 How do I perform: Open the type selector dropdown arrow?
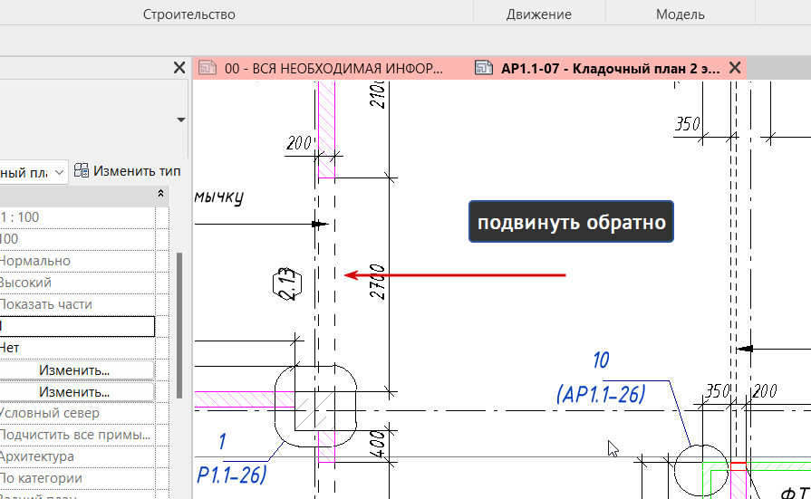click(x=180, y=120)
